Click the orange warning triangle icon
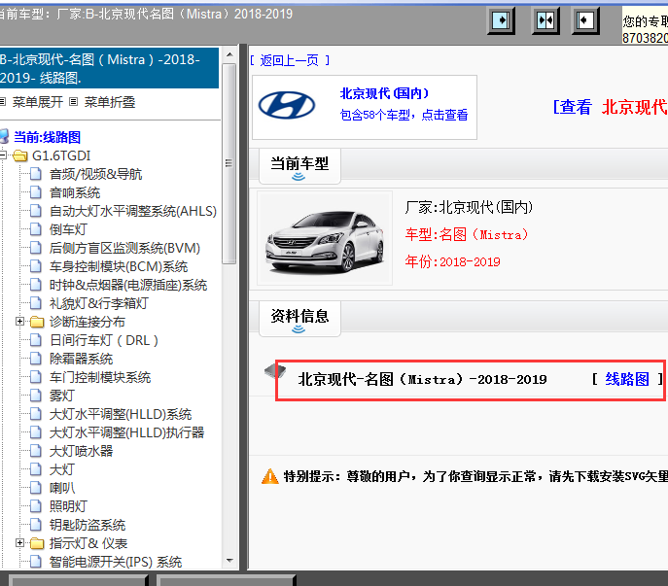The image size is (668, 586). coord(269,476)
